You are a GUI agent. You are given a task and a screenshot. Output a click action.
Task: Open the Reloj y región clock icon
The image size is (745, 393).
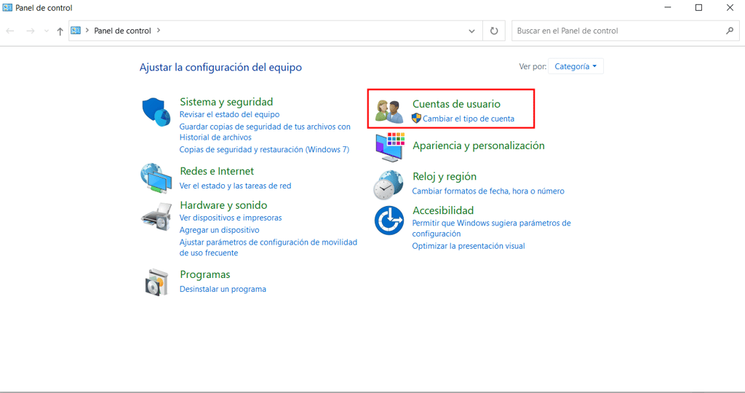(389, 185)
